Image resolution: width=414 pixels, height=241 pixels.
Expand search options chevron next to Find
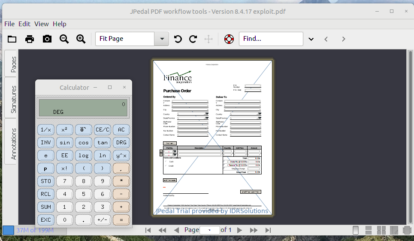(x=311, y=39)
